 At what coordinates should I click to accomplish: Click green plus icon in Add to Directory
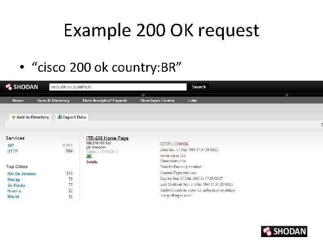[13, 117]
